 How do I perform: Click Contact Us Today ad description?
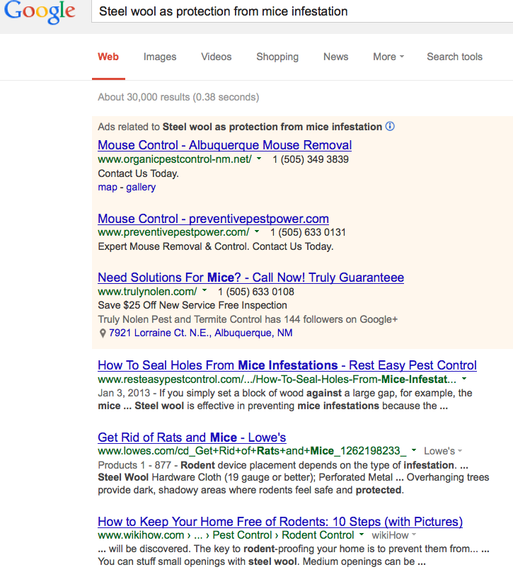tap(138, 173)
